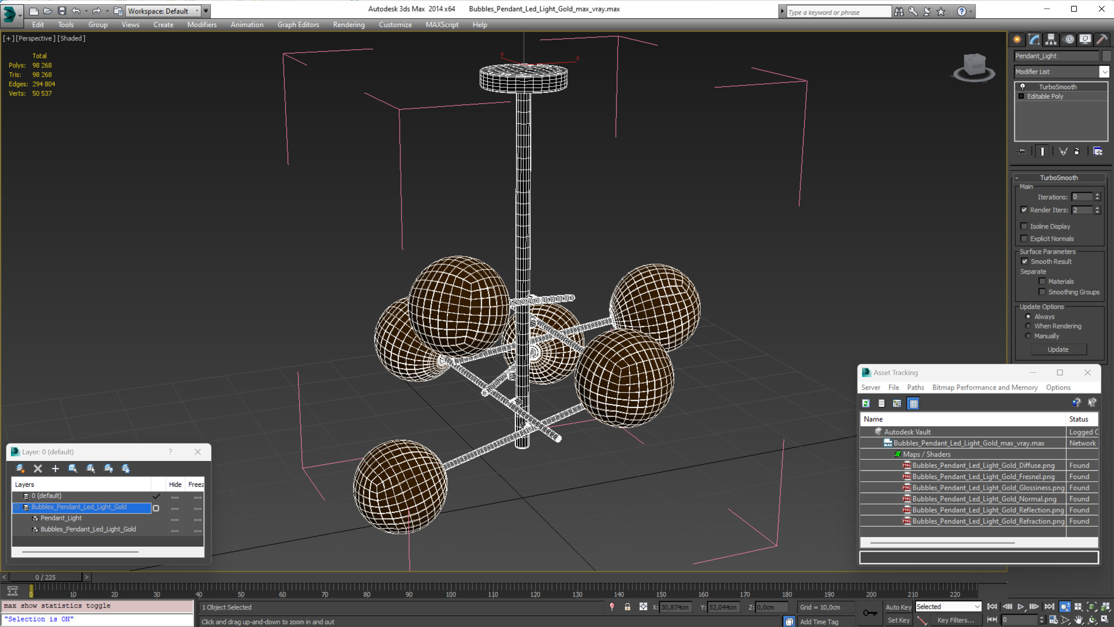1114x627 pixels.
Task: Click the time slider 0 / 225 handle
Action: (45, 577)
